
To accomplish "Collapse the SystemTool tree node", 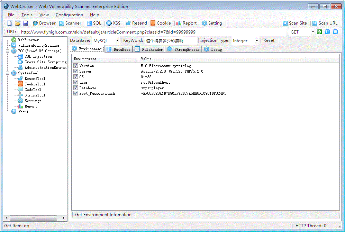I will [7, 73].
